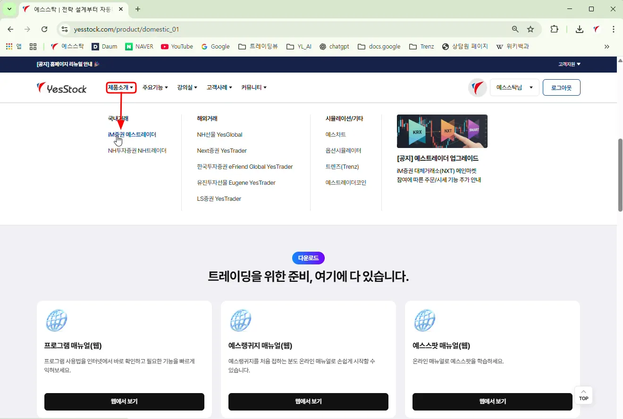Open a new browser tab
This screenshot has width=623, height=419.
138,9
